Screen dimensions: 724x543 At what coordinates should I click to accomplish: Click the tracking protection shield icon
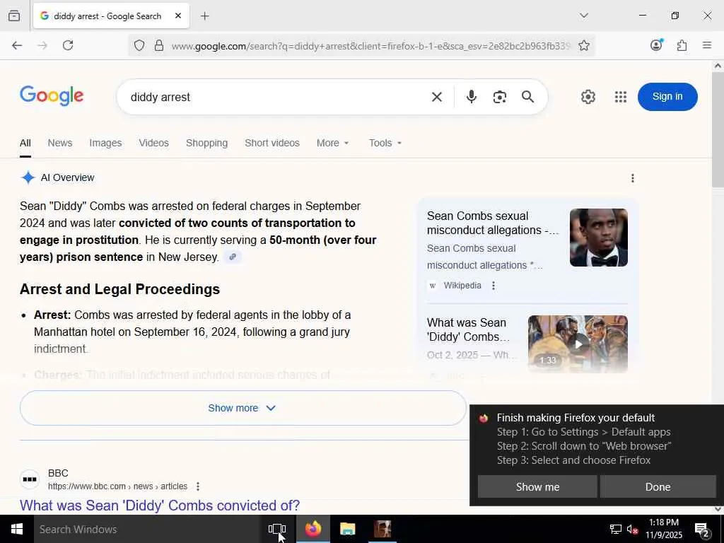[x=139, y=45]
